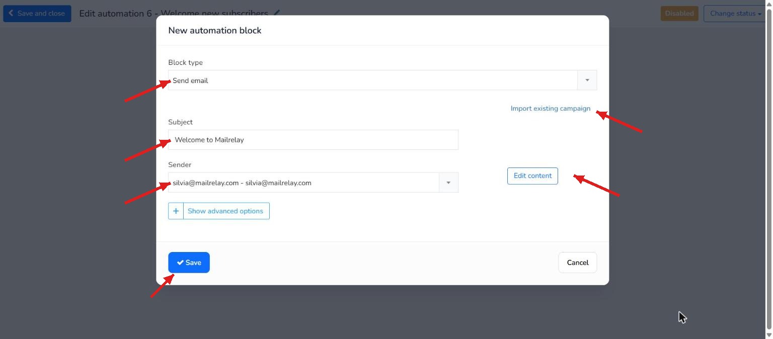The height and width of the screenshot is (339, 773).
Task: Click the scrollbar up arrow
Action: click(x=769, y=4)
